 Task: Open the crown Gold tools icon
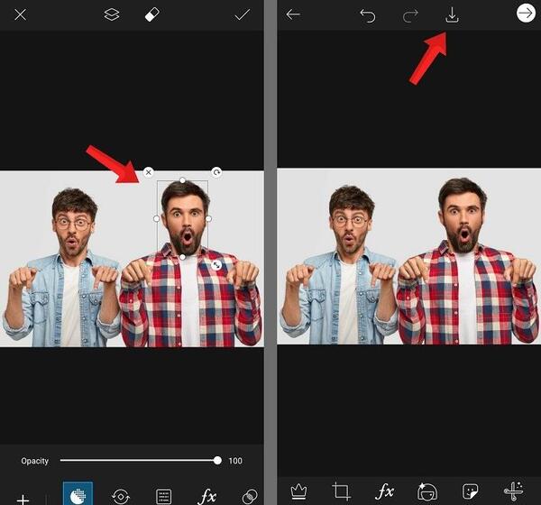(298, 491)
